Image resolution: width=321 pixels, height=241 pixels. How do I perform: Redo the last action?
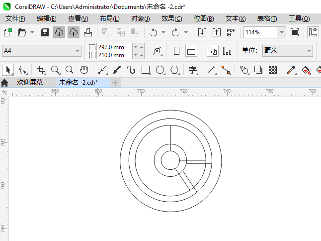tap(175, 32)
